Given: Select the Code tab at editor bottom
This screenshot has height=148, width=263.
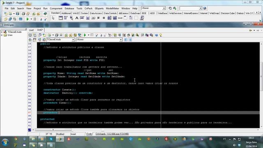Looking at the screenshot, I should pyautogui.click(x=89, y=134).
